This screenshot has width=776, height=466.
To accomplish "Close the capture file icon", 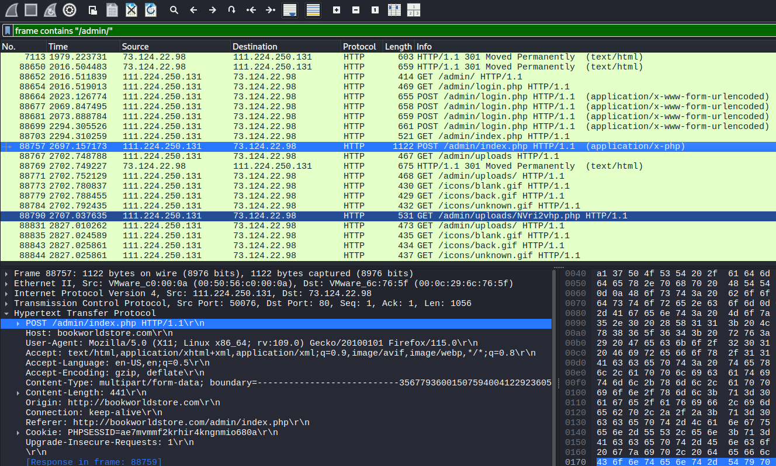I will 131,10.
